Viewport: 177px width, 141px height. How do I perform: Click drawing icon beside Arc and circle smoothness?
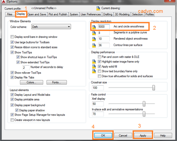coord(94,27)
